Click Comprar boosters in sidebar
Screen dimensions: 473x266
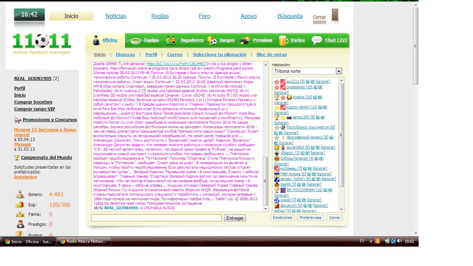(33, 102)
